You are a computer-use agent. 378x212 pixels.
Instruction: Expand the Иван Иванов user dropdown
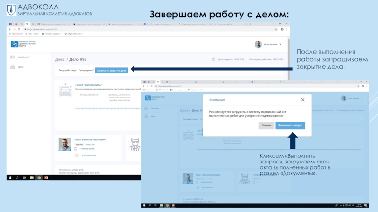click(280, 44)
